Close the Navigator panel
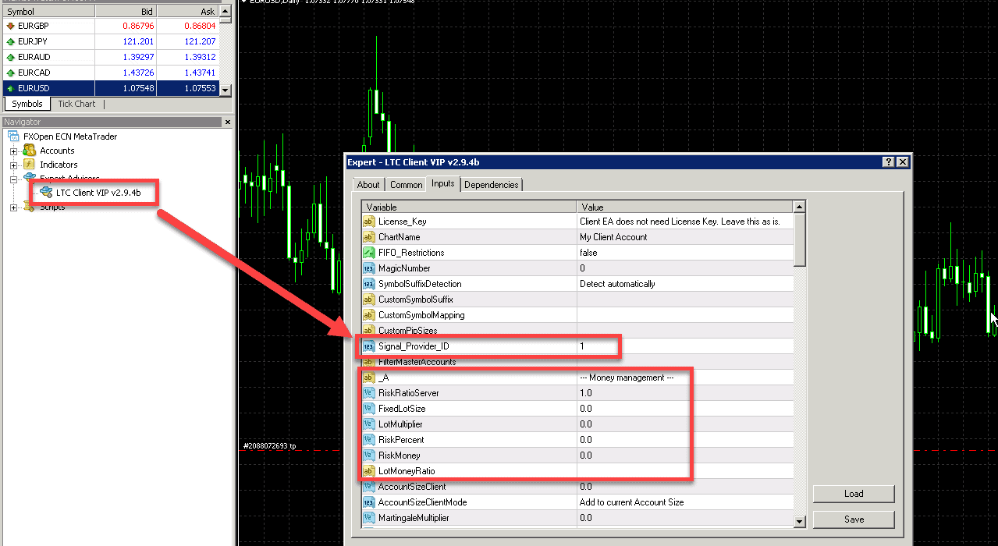The height and width of the screenshot is (546, 998). tap(228, 122)
